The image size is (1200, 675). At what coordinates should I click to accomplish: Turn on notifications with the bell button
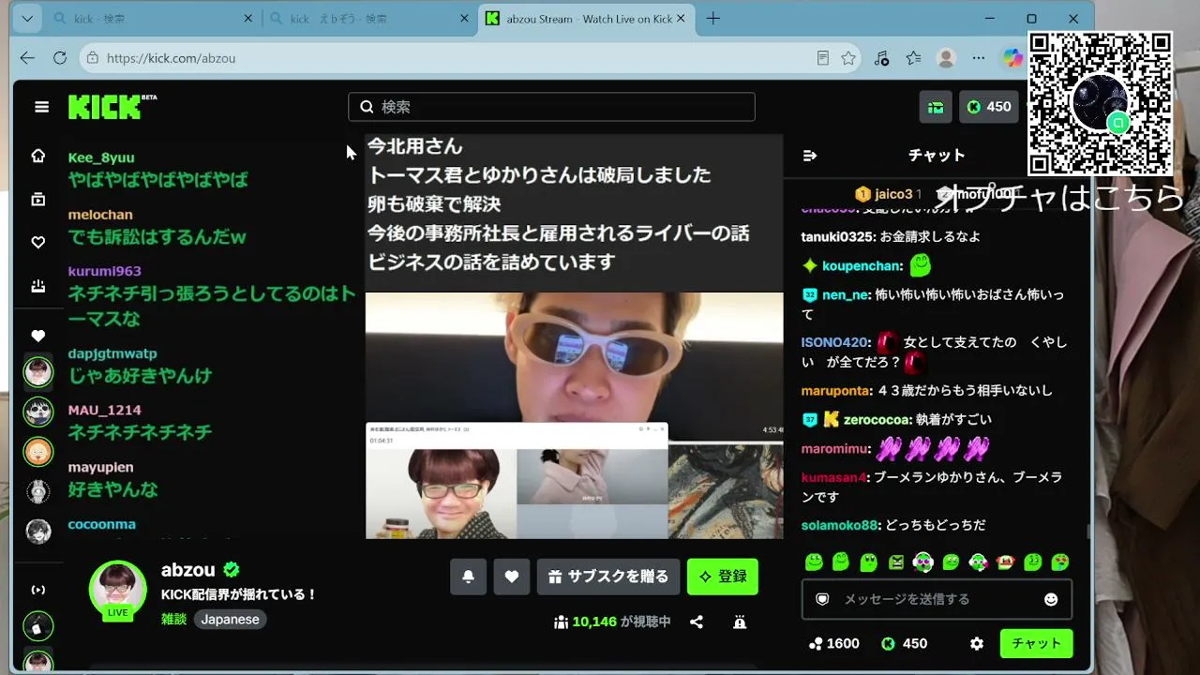coord(468,577)
